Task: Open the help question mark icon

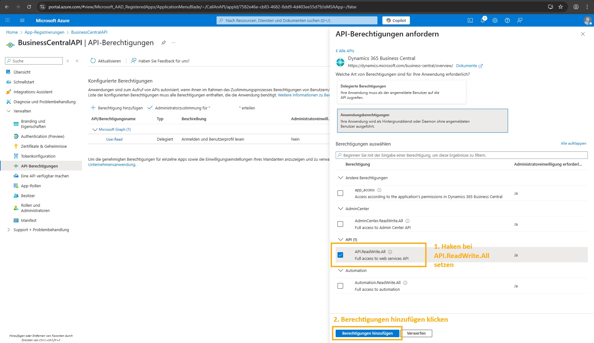Action: [507, 20]
